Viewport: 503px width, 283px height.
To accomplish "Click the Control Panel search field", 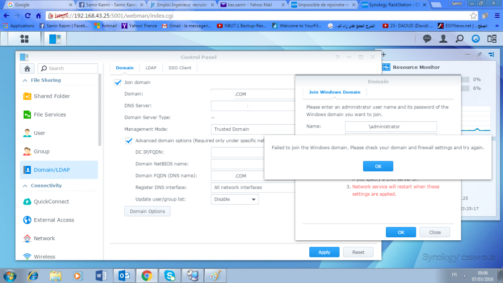I will click(x=68, y=68).
